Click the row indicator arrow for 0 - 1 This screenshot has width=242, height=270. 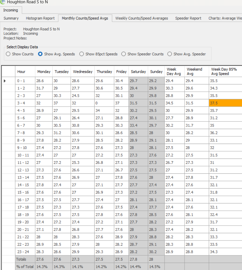[5, 81]
